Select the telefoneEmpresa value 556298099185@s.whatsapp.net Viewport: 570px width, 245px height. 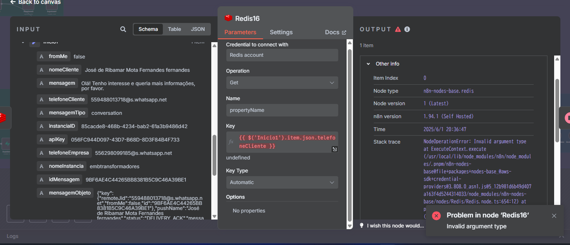point(134,153)
